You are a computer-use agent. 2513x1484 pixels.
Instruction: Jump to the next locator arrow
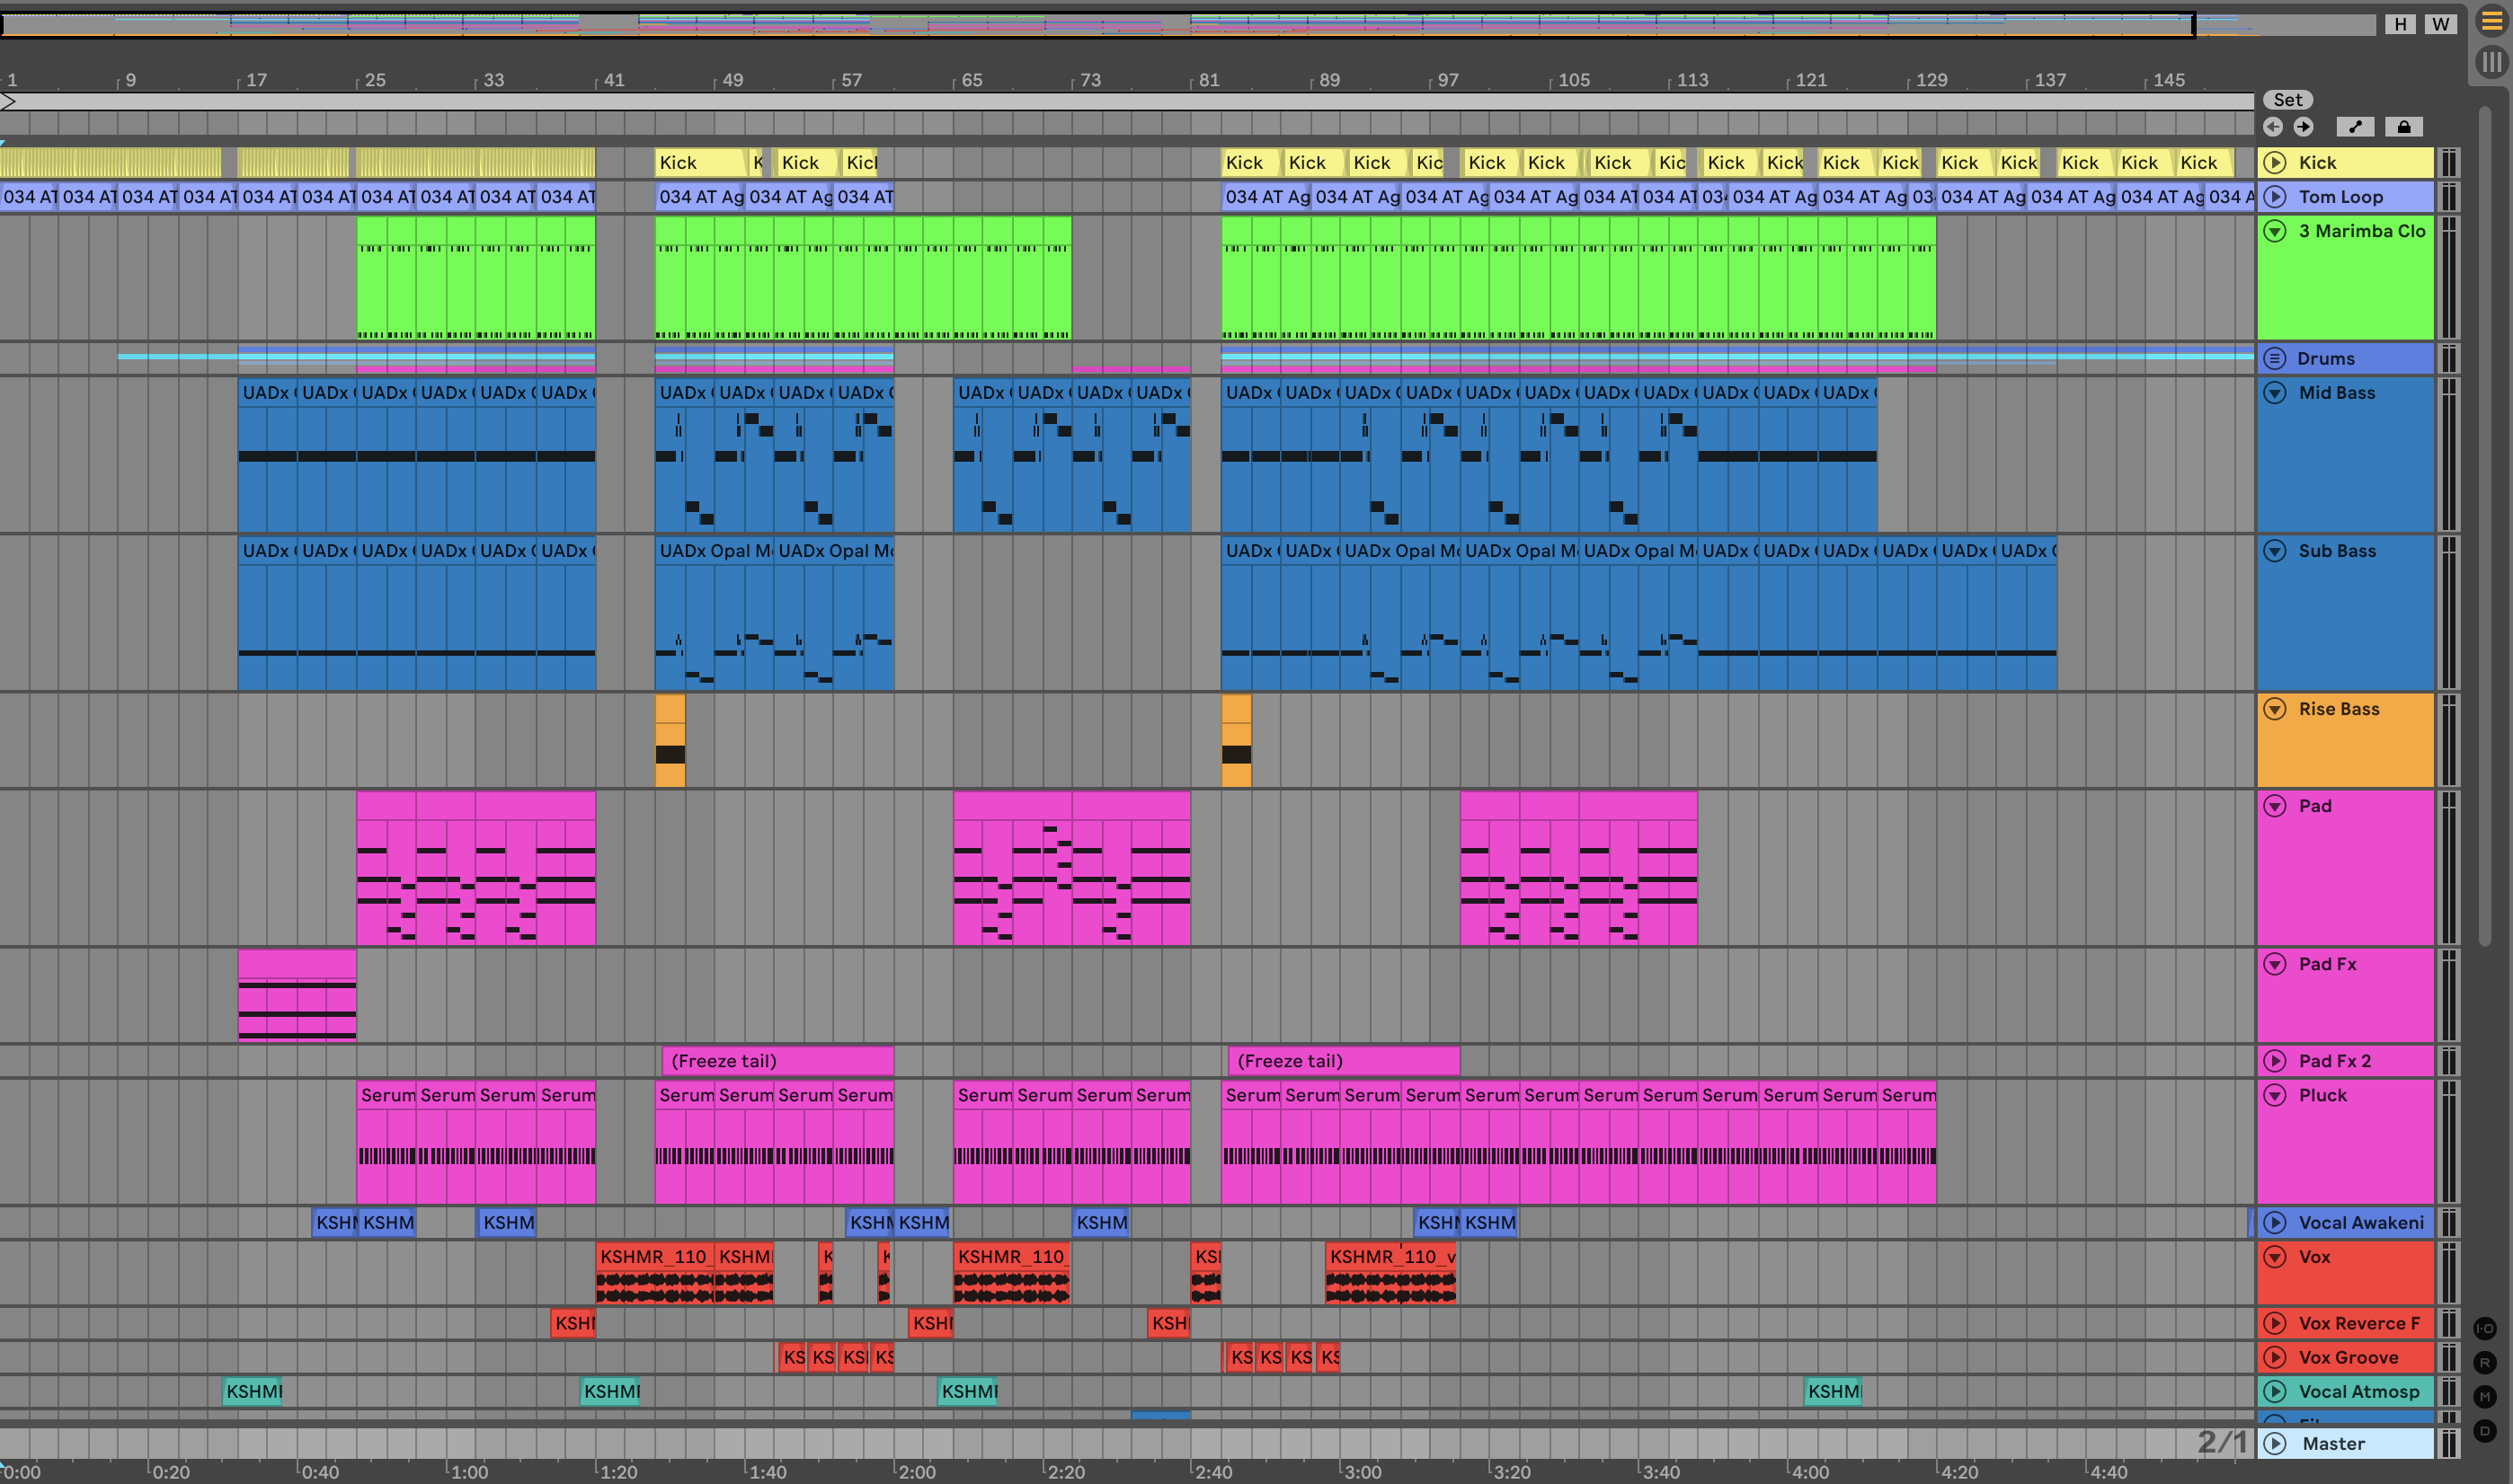pyautogui.click(x=2303, y=127)
